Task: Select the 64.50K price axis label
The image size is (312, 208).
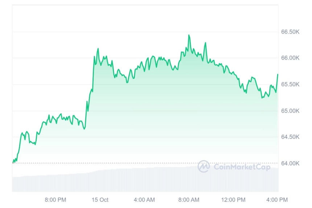Action: point(290,137)
